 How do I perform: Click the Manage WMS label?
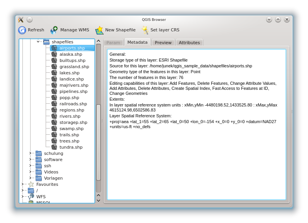[x=75, y=30]
